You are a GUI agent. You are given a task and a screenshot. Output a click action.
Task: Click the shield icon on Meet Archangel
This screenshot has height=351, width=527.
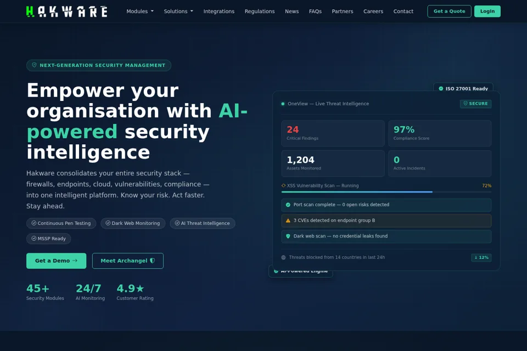(x=152, y=261)
